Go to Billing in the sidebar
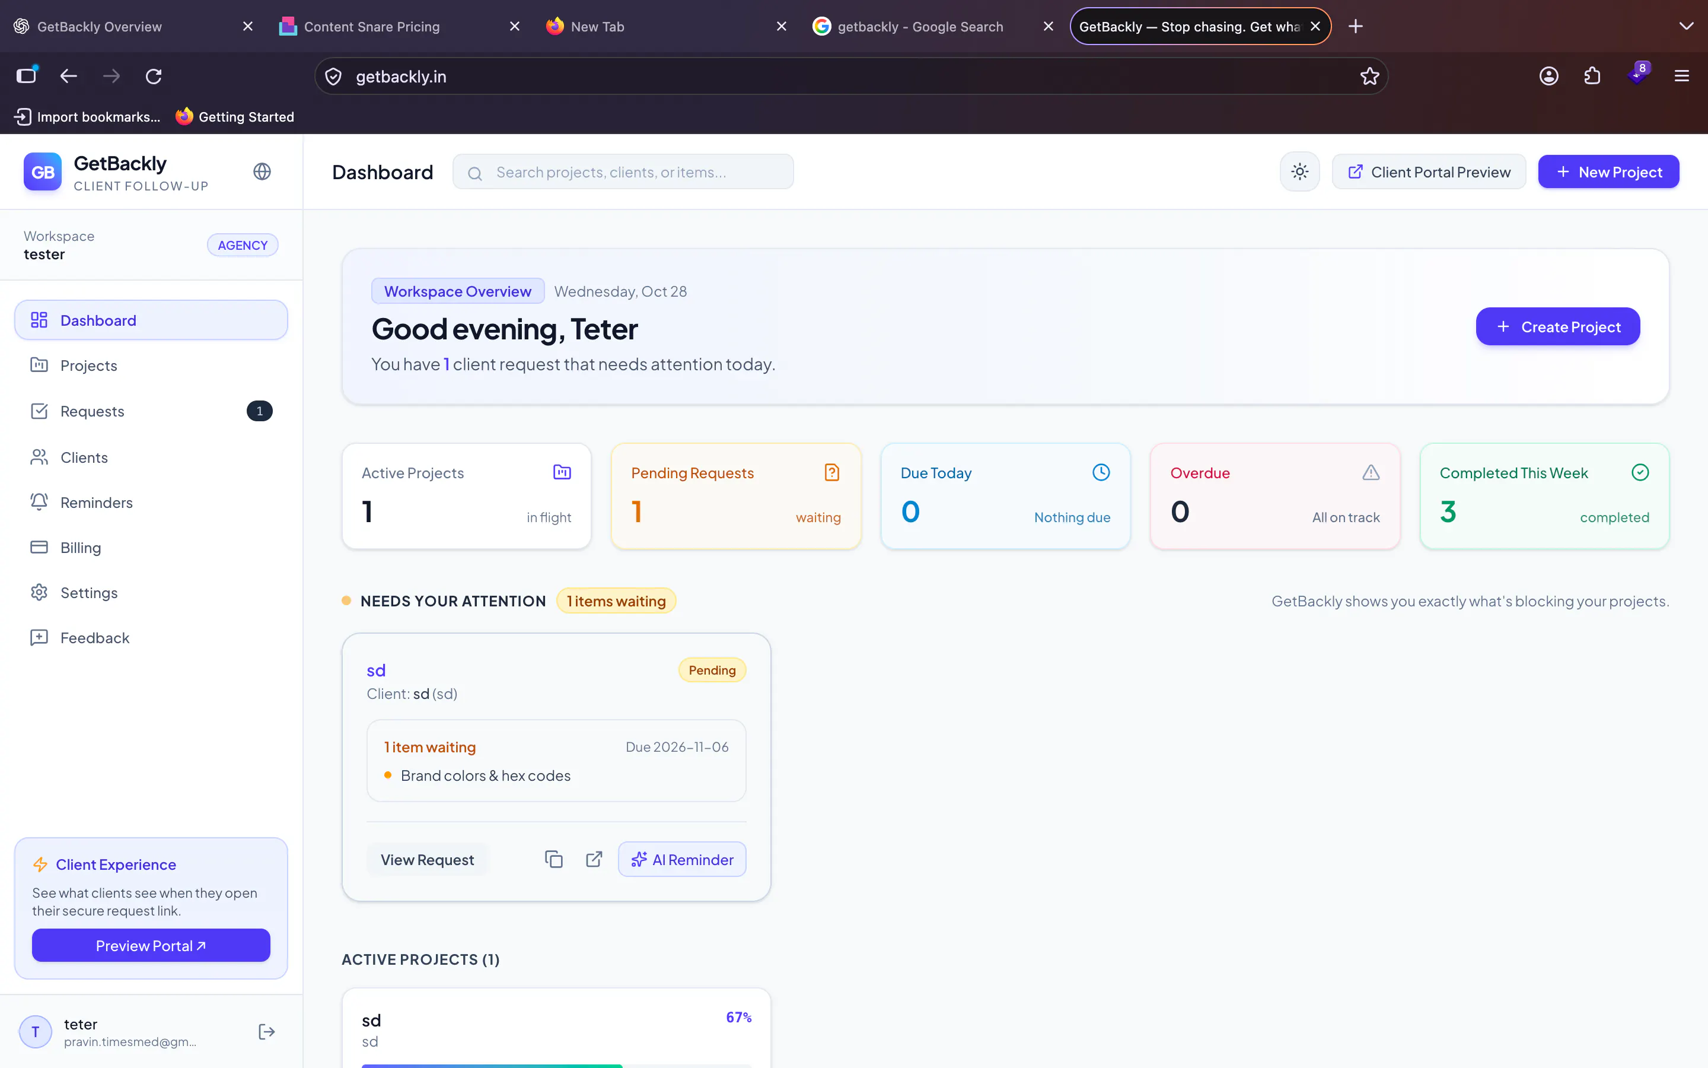Image resolution: width=1708 pixels, height=1068 pixels. click(151, 548)
